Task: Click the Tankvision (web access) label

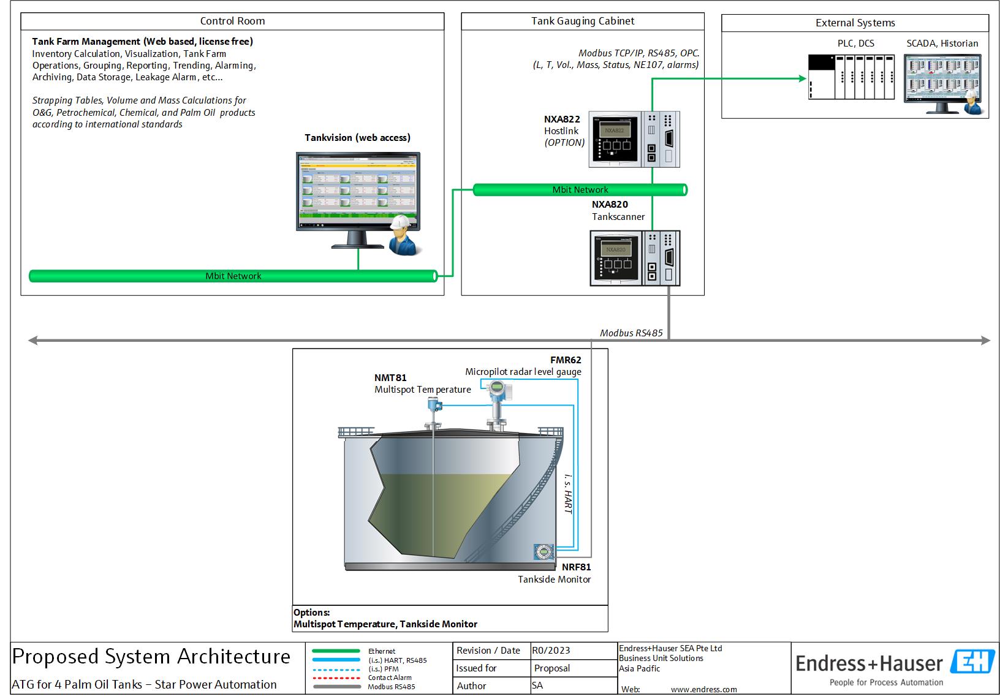Action: 357,138
